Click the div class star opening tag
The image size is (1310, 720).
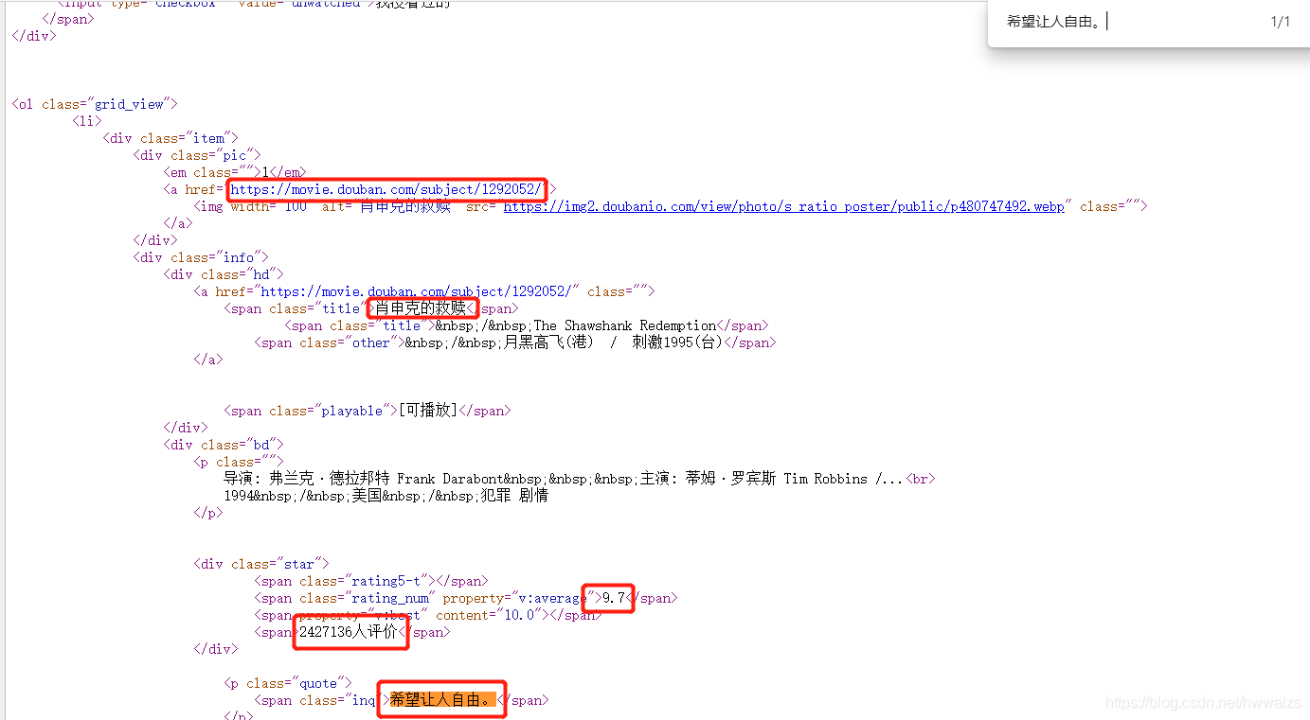259,563
